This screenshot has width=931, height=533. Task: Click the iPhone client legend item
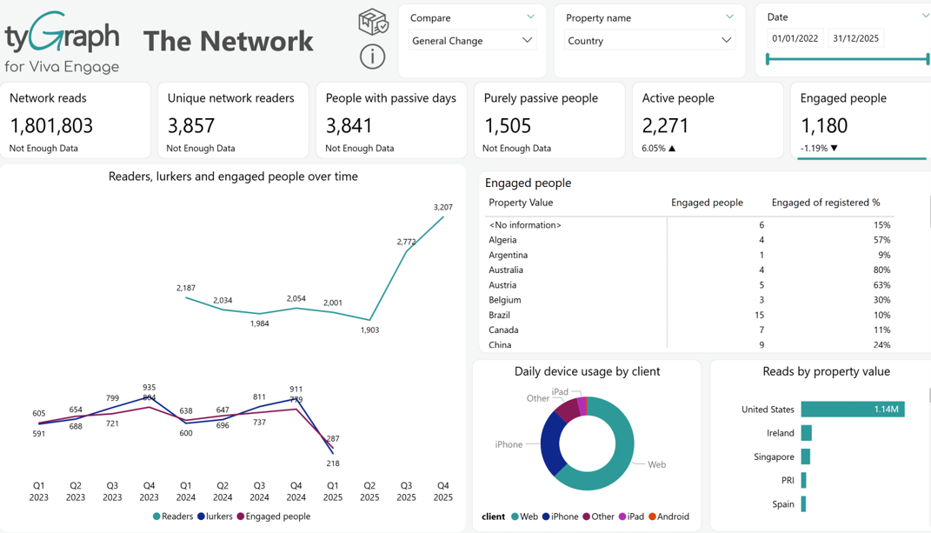point(560,516)
